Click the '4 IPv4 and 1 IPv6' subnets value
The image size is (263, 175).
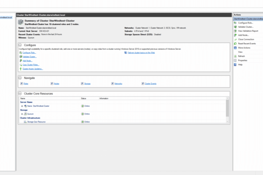[142, 31]
